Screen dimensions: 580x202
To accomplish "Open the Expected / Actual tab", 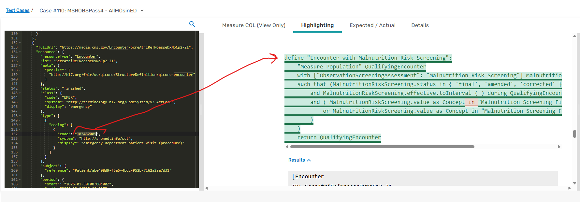I will 372,25.
